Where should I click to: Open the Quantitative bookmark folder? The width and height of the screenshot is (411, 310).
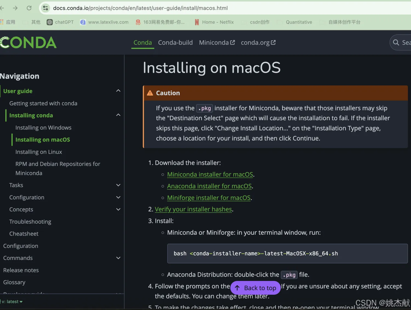pos(295,22)
